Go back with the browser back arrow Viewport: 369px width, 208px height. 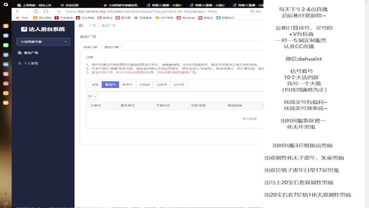click(18, 11)
